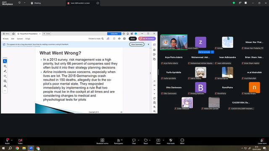269x151 pixels.
Task: Choose the zoom marquee tool in left toolbar
Action: click(x=5, y=66)
